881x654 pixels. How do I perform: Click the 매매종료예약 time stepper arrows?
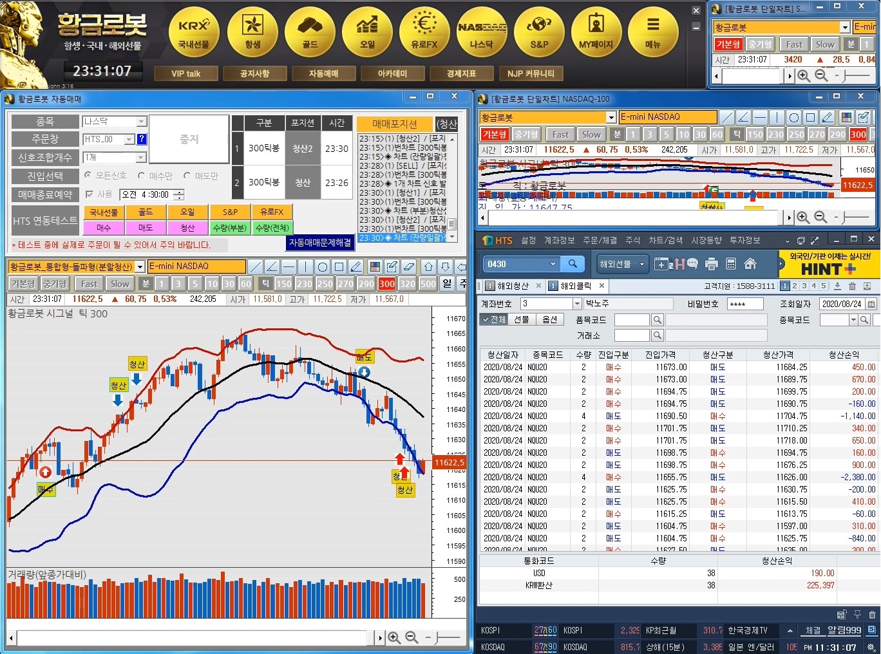click(x=179, y=194)
